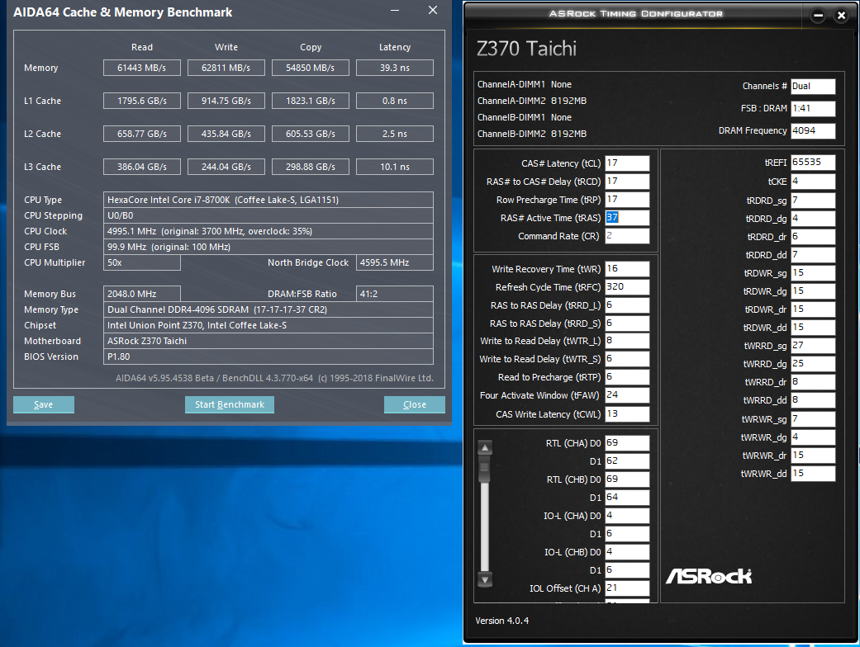Click the Memory Write result 62811 MB/s
860x647 pixels.
point(226,68)
